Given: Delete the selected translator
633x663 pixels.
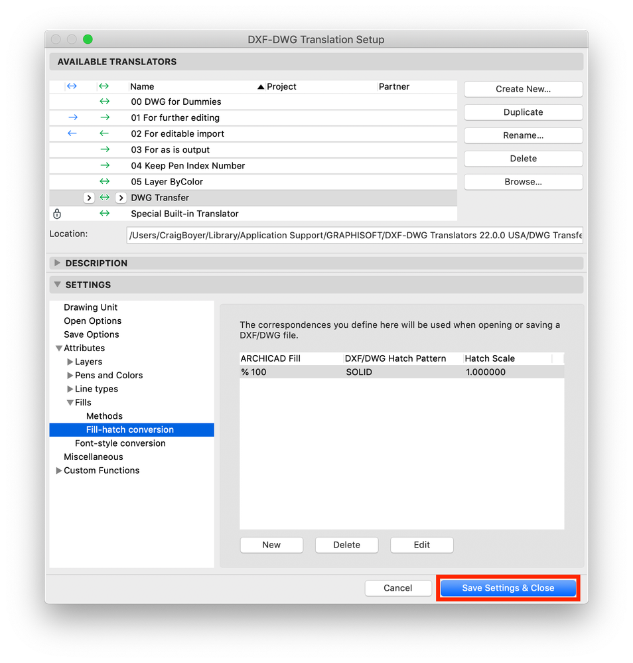Looking at the screenshot, I should (523, 159).
